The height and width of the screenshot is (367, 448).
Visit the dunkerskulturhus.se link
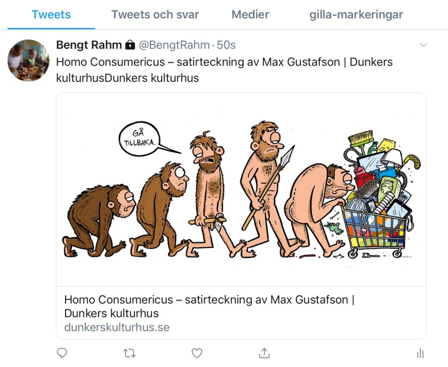(x=117, y=327)
